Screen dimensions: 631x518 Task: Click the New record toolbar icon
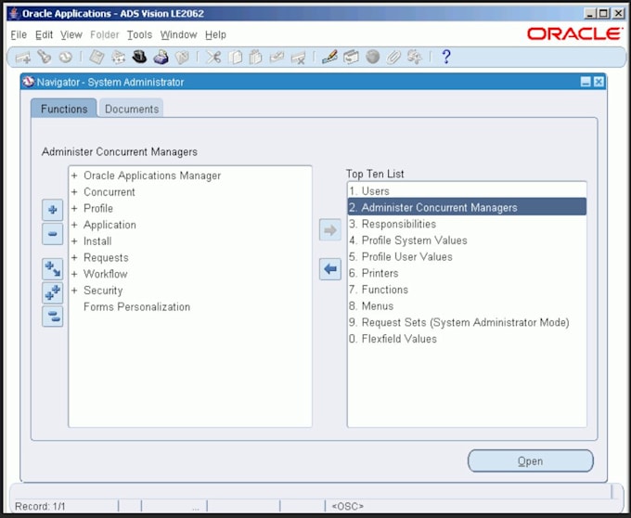coord(23,58)
